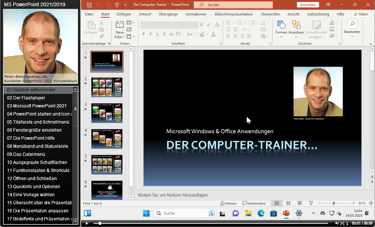Image resolution: width=375 pixels, height=227 pixels.
Task: Open Microsoft Edge from taskbar
Action: point(261,213)
